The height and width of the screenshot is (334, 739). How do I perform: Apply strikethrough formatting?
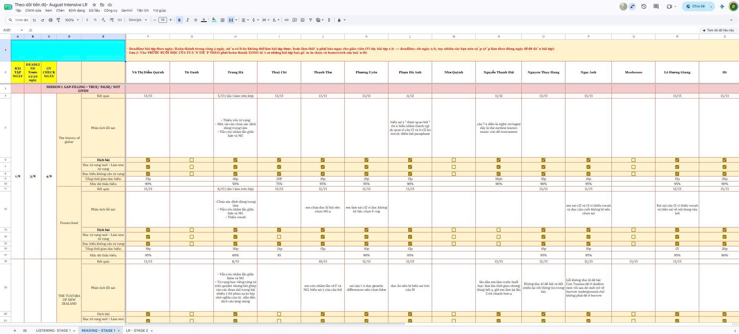[196, 20]
